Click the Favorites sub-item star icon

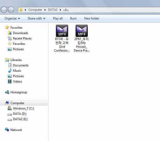point(10,44)
